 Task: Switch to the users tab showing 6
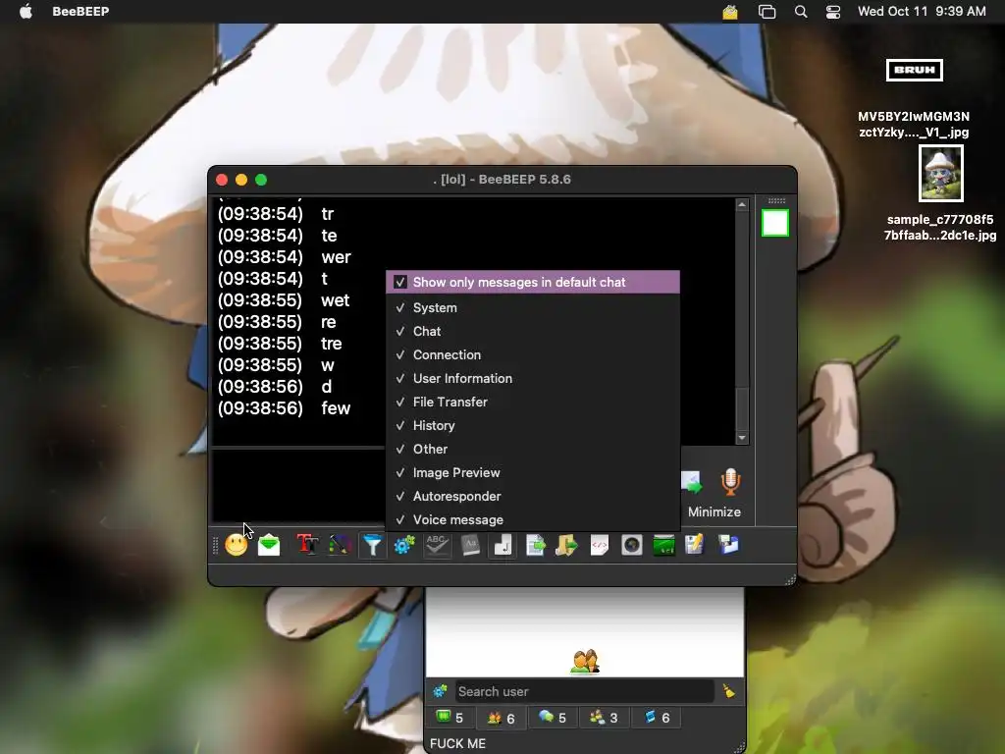[502, 718]
